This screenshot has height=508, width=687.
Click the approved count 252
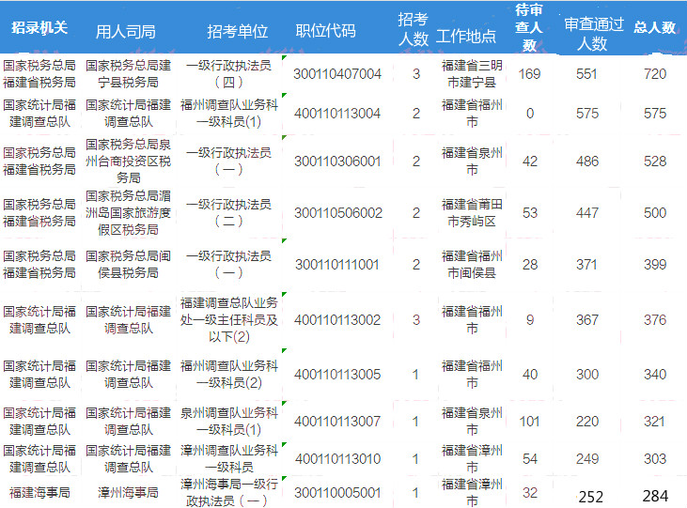coord(591,497)
